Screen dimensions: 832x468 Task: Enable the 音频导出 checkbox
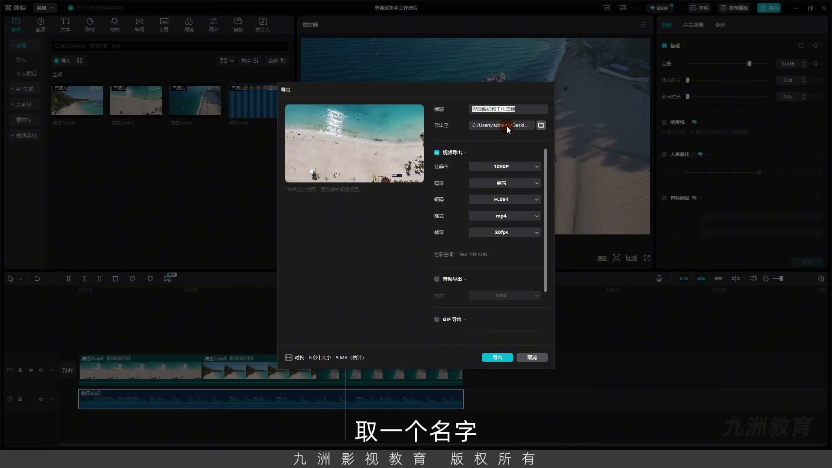(x=437, y=279)
